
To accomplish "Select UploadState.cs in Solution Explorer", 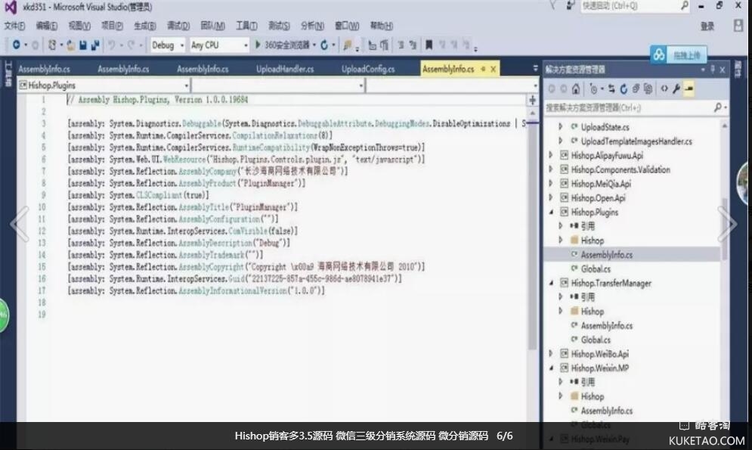I will pos(605,127).
